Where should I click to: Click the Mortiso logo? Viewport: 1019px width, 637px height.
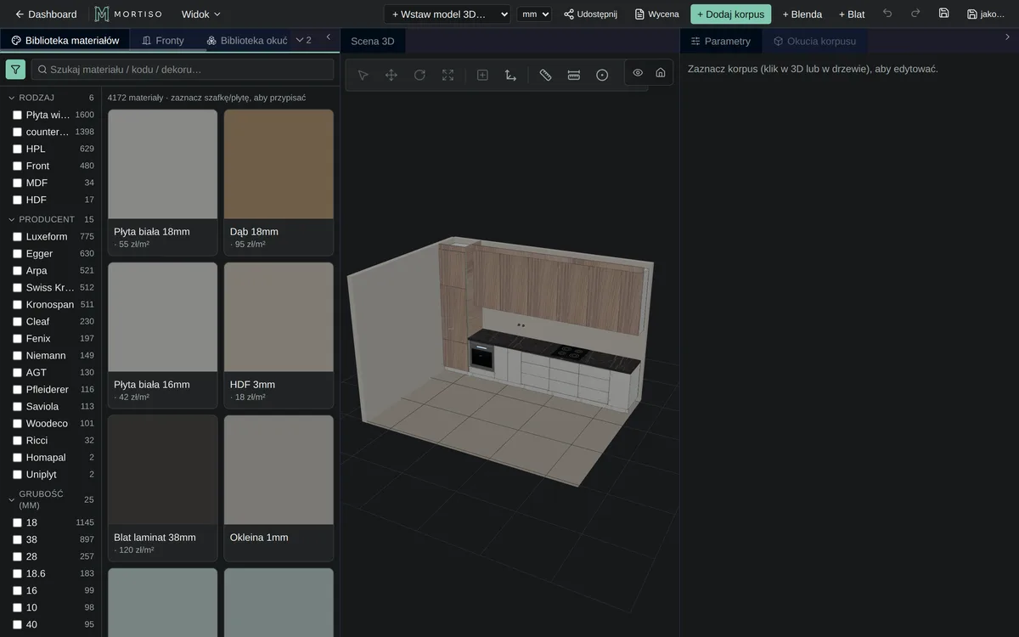click(127, 14)
